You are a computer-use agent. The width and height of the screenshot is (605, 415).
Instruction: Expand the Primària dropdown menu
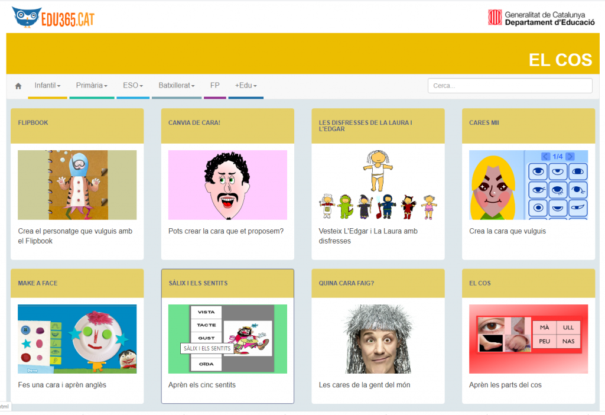92,86
